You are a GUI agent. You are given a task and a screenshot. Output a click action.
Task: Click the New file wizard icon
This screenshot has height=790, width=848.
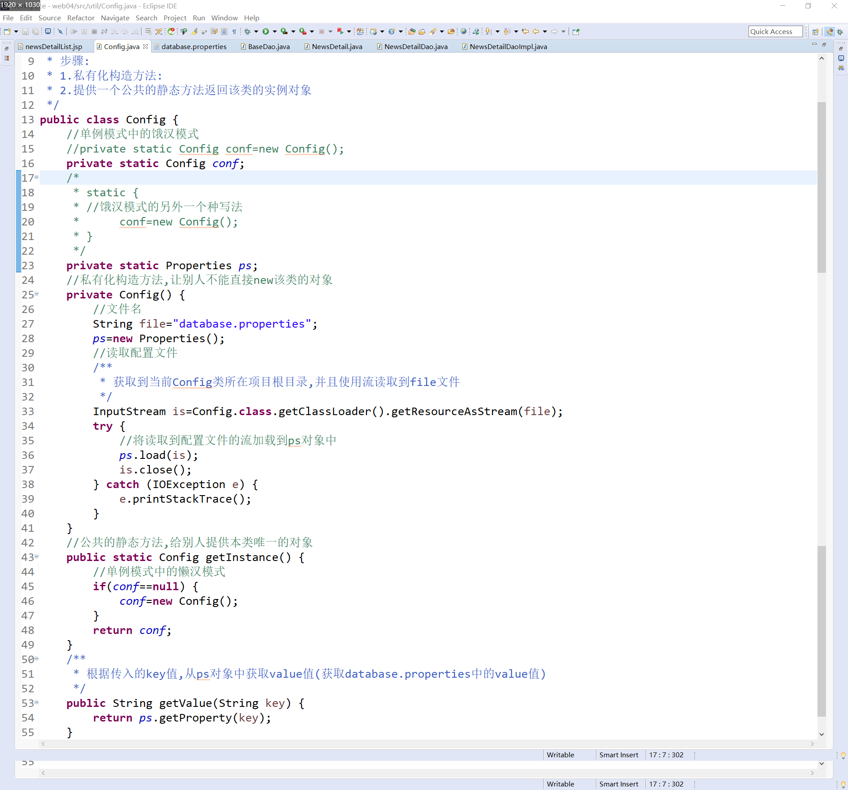tap(7, 31)
